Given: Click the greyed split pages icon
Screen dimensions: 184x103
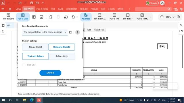Looking at the screenshot, I should click(x=58, y=17).
